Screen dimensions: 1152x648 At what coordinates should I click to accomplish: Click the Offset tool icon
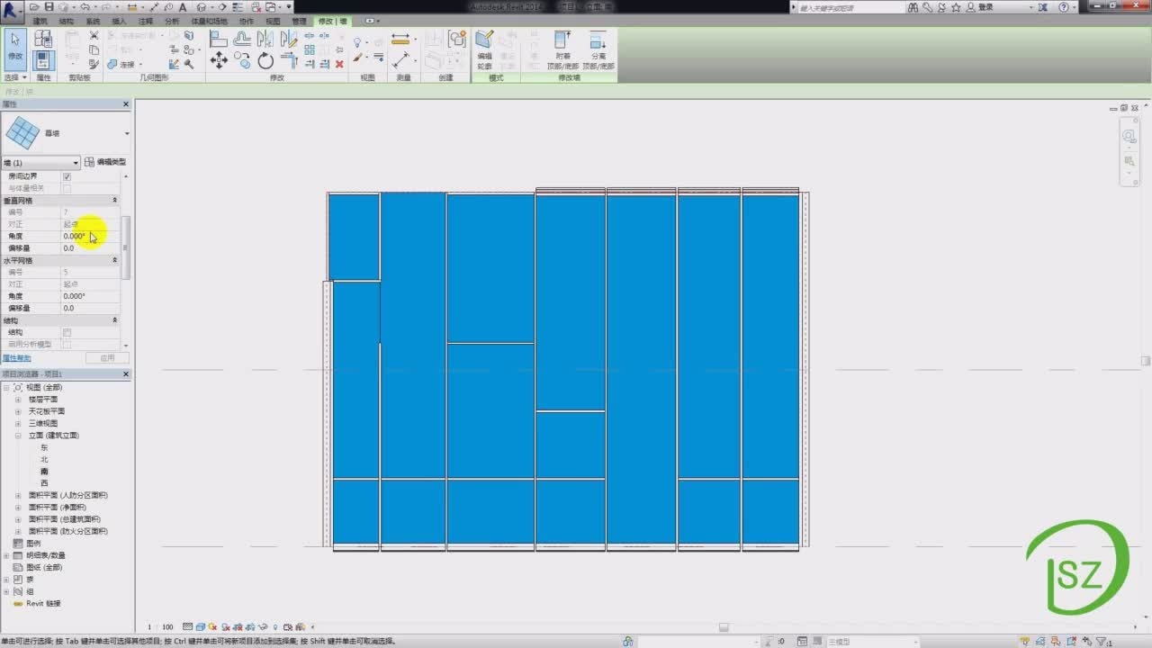[242, 39]
